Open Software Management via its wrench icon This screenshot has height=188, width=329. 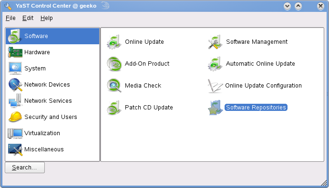click(x=215, y=42)
